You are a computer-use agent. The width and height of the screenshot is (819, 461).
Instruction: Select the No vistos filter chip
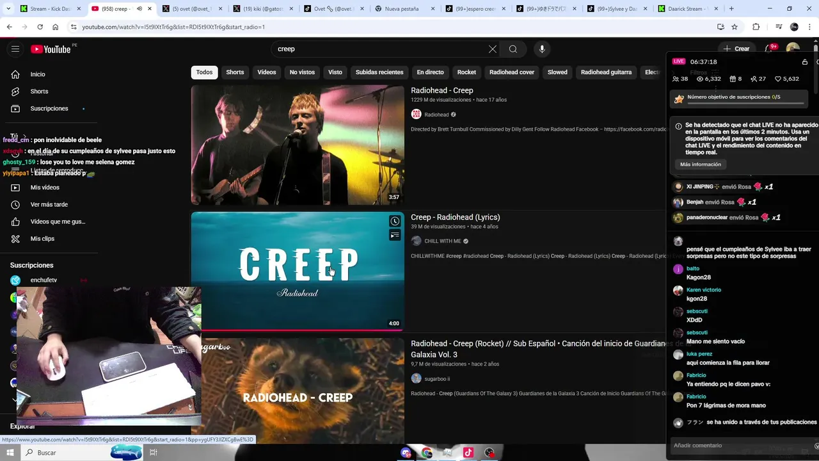[x=302, y=72]
